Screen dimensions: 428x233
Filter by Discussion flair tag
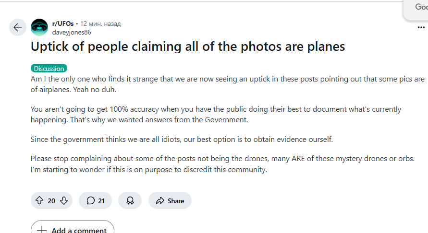49,69
